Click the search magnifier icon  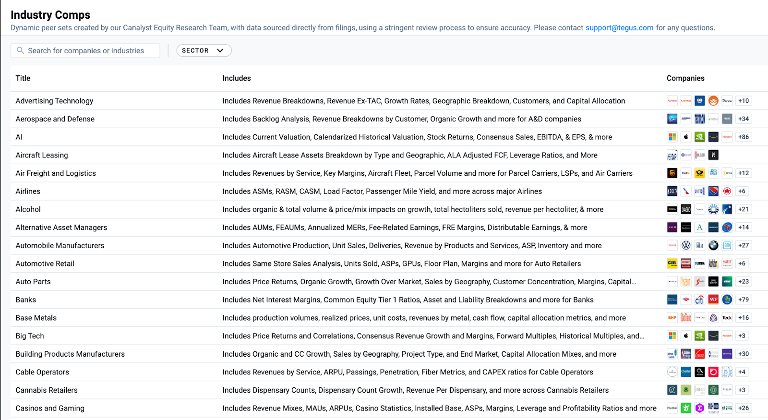[20, 50]
